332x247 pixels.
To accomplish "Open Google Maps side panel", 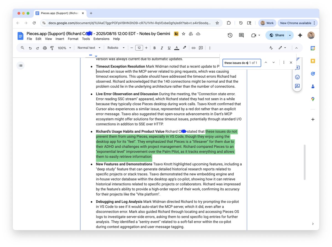I will point(313,99).
